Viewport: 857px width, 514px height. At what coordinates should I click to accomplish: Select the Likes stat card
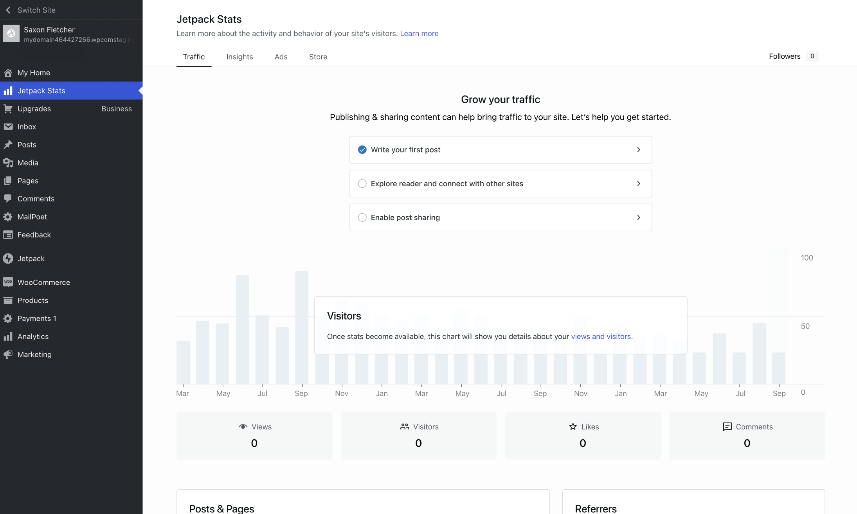click(583, 435)
